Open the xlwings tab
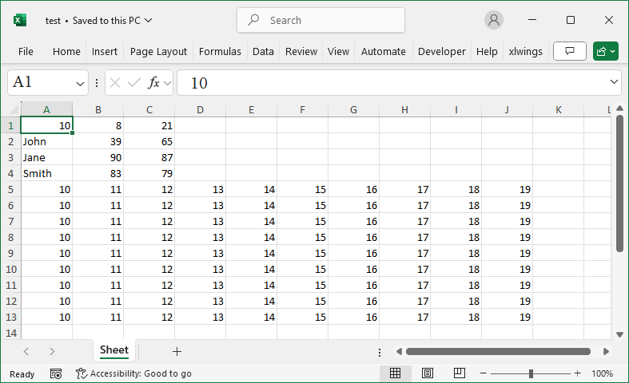 (526, 52)
